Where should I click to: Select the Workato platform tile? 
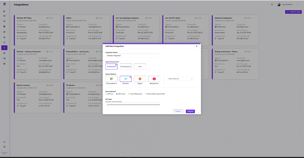click(126, 79)
